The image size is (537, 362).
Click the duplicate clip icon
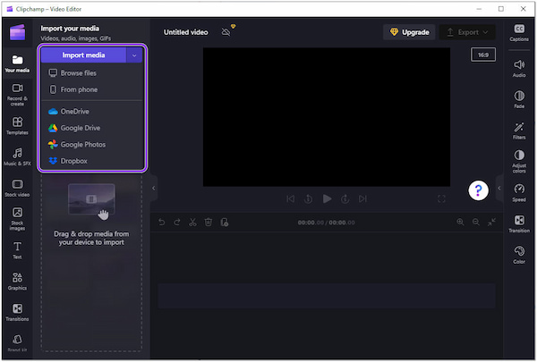tap(225, 223)
